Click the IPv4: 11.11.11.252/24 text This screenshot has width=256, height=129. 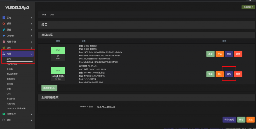[x=87, y=79]
